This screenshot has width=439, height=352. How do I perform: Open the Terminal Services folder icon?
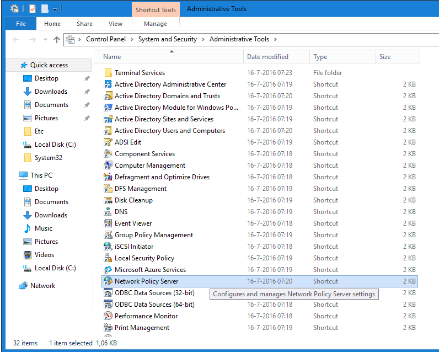click(x=108, y=72)
